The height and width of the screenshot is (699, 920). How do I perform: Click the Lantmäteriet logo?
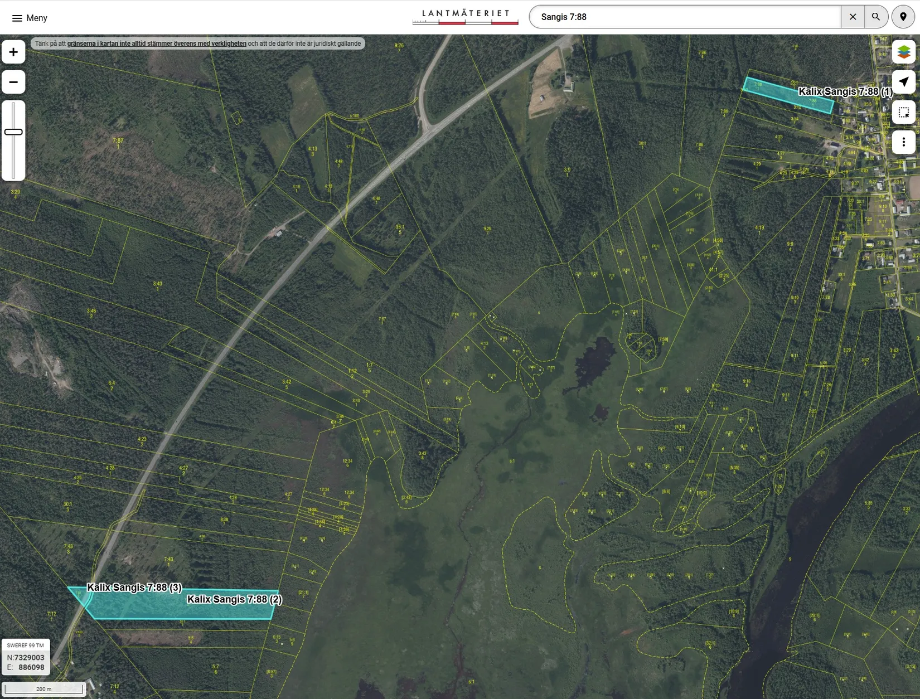[x=466, y=17]
